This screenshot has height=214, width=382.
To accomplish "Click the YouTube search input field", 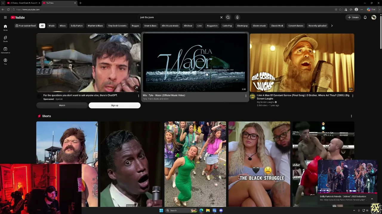I will pos(179,18).
